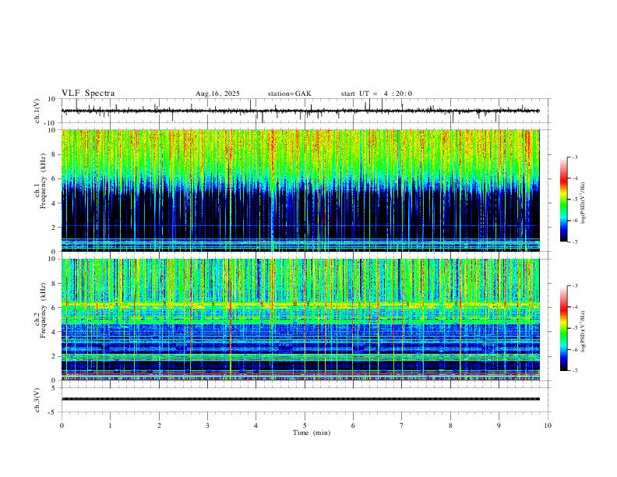Click the "-5" label on ch.2 colorbar
The height and width of the screenshot is (477, 617).
pos(575,328)
